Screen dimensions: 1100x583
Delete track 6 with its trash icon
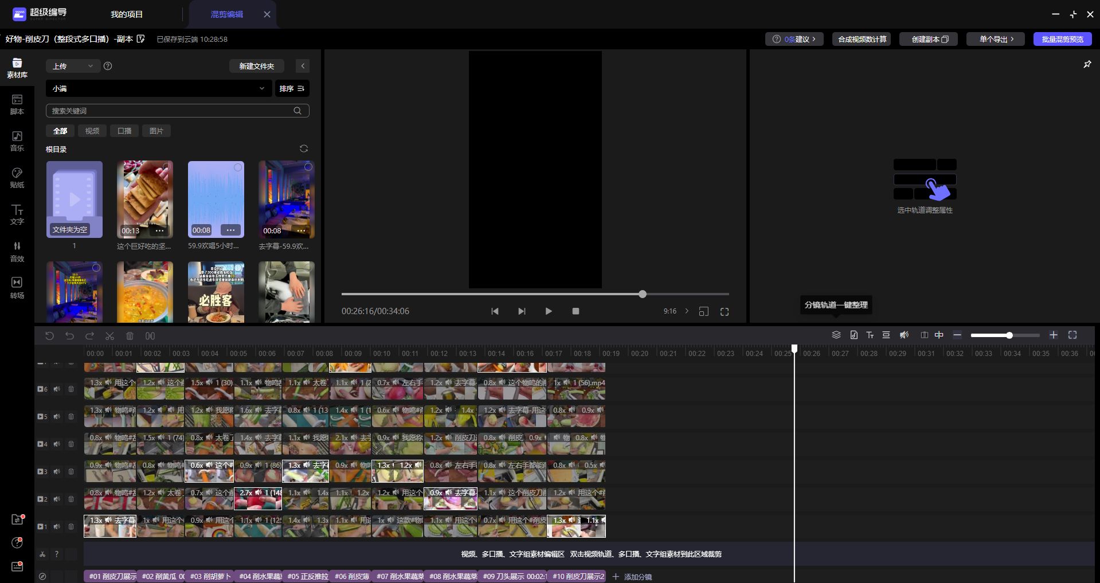[71, 389]
